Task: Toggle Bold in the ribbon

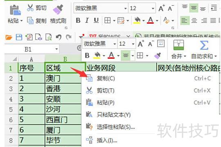Action: (78, 20)
